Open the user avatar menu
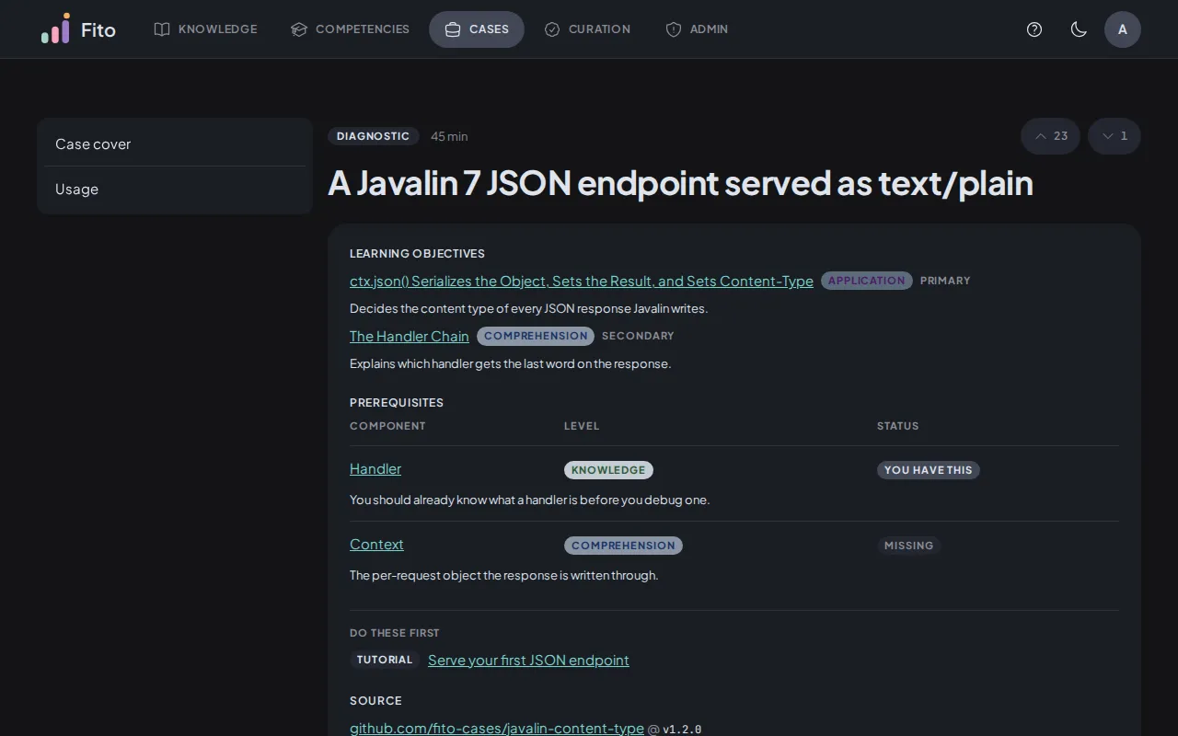1178x736 pixels. point(1123,29)
